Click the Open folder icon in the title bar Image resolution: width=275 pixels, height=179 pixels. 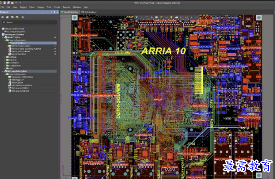12,3
